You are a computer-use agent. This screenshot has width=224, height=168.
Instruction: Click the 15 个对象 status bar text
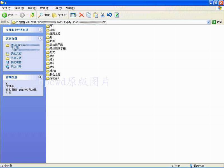click(x=6, y=166)
